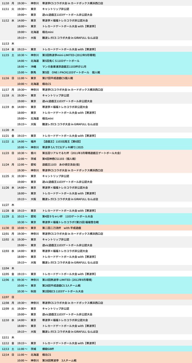Image resolution: width=192 pixels, height=363 pixels.
Task: Click the date 11/30
Action: tap(5, 228)
